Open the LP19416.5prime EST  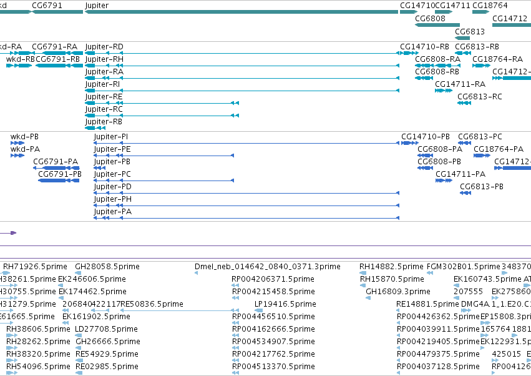click(258, 310)
